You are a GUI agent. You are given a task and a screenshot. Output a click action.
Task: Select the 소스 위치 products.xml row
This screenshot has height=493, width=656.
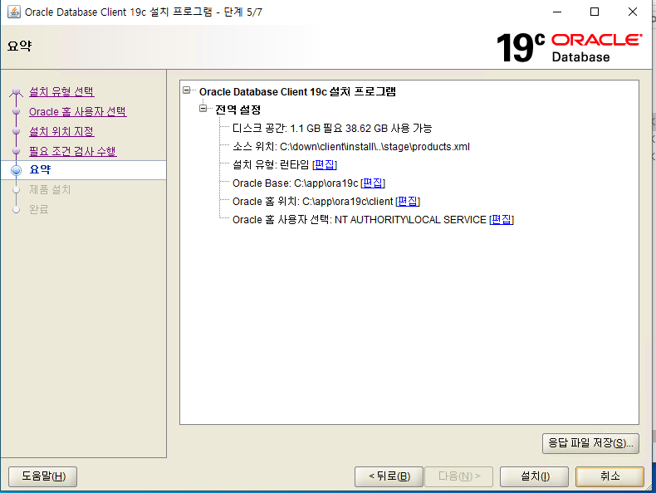(351, 146)
